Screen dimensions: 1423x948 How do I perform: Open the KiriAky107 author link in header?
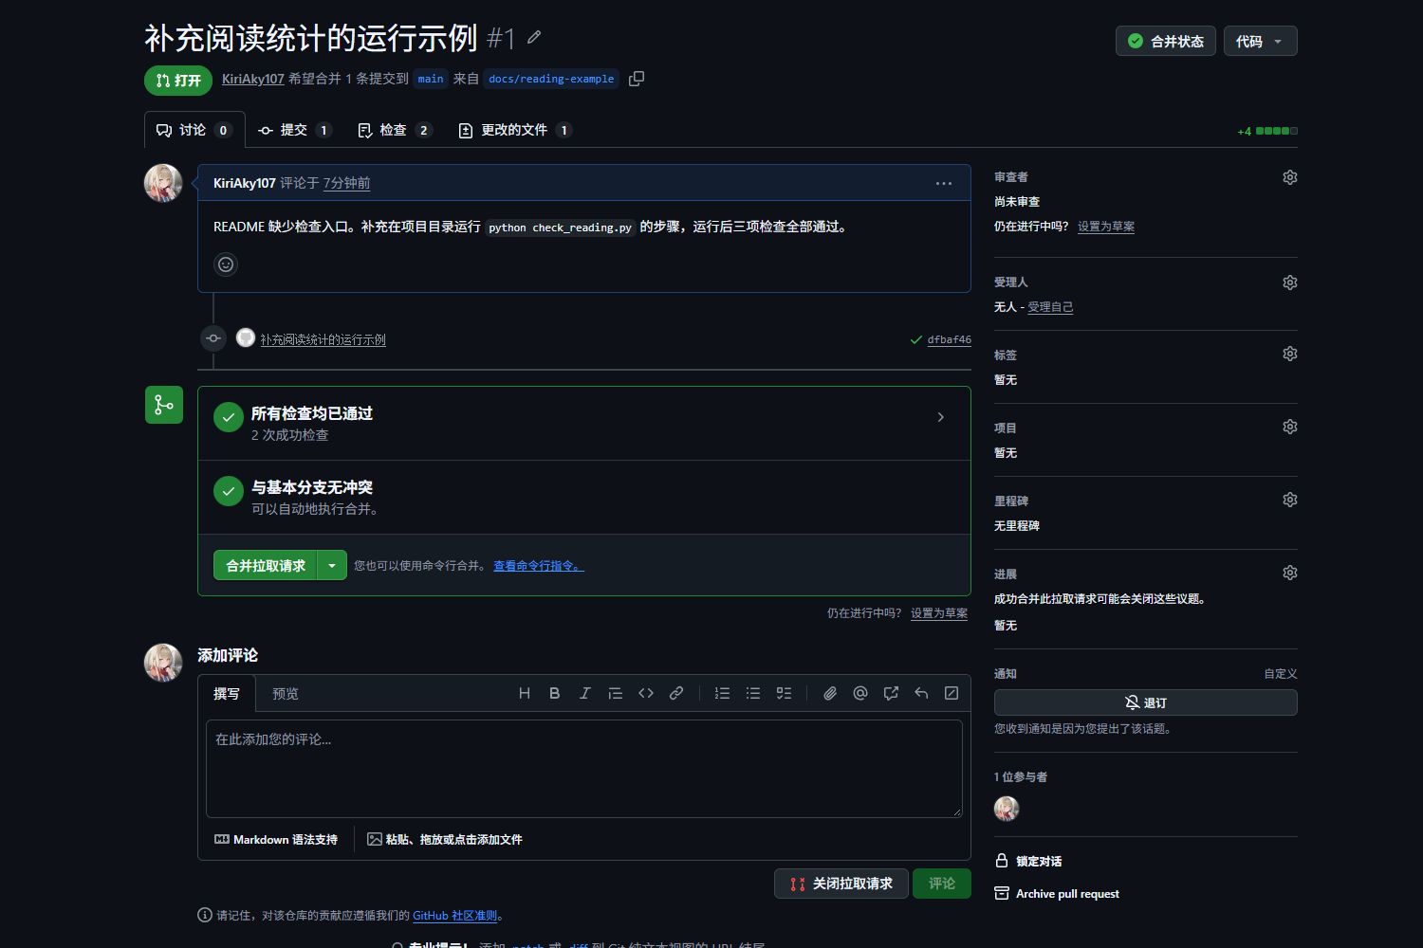pos(253,79)
